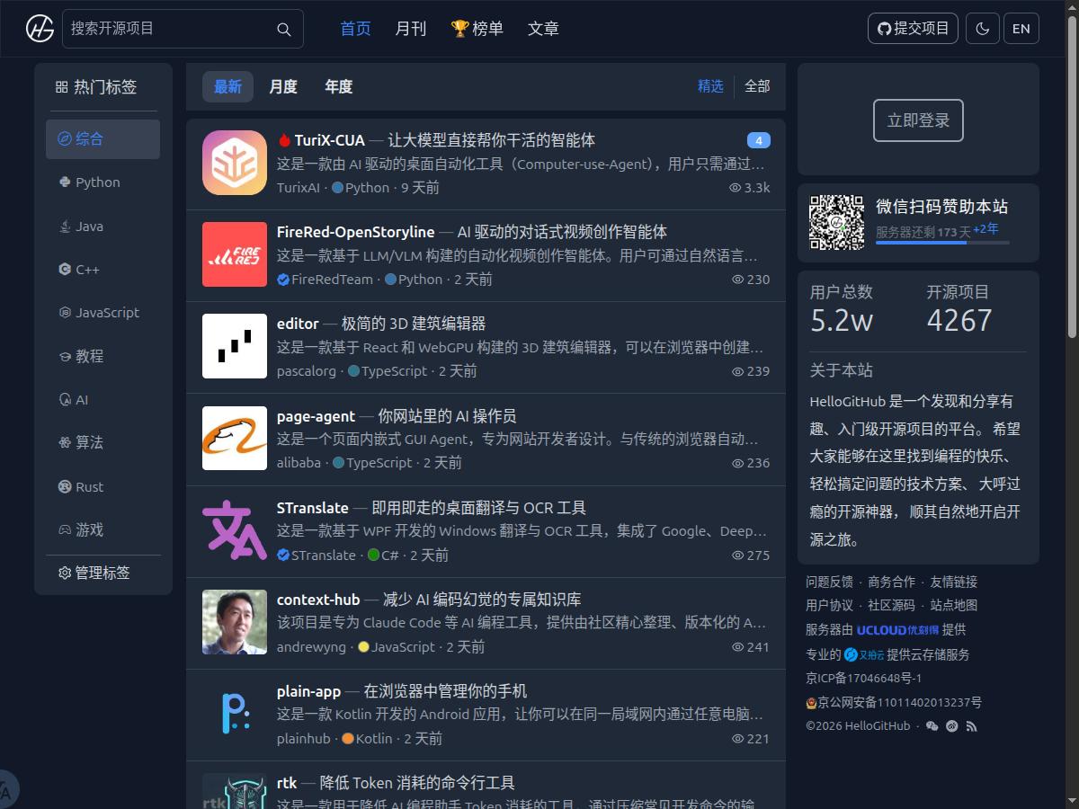1079x809 pixels.
Task: Click the plain-app project icon
Action: [235, 714]
